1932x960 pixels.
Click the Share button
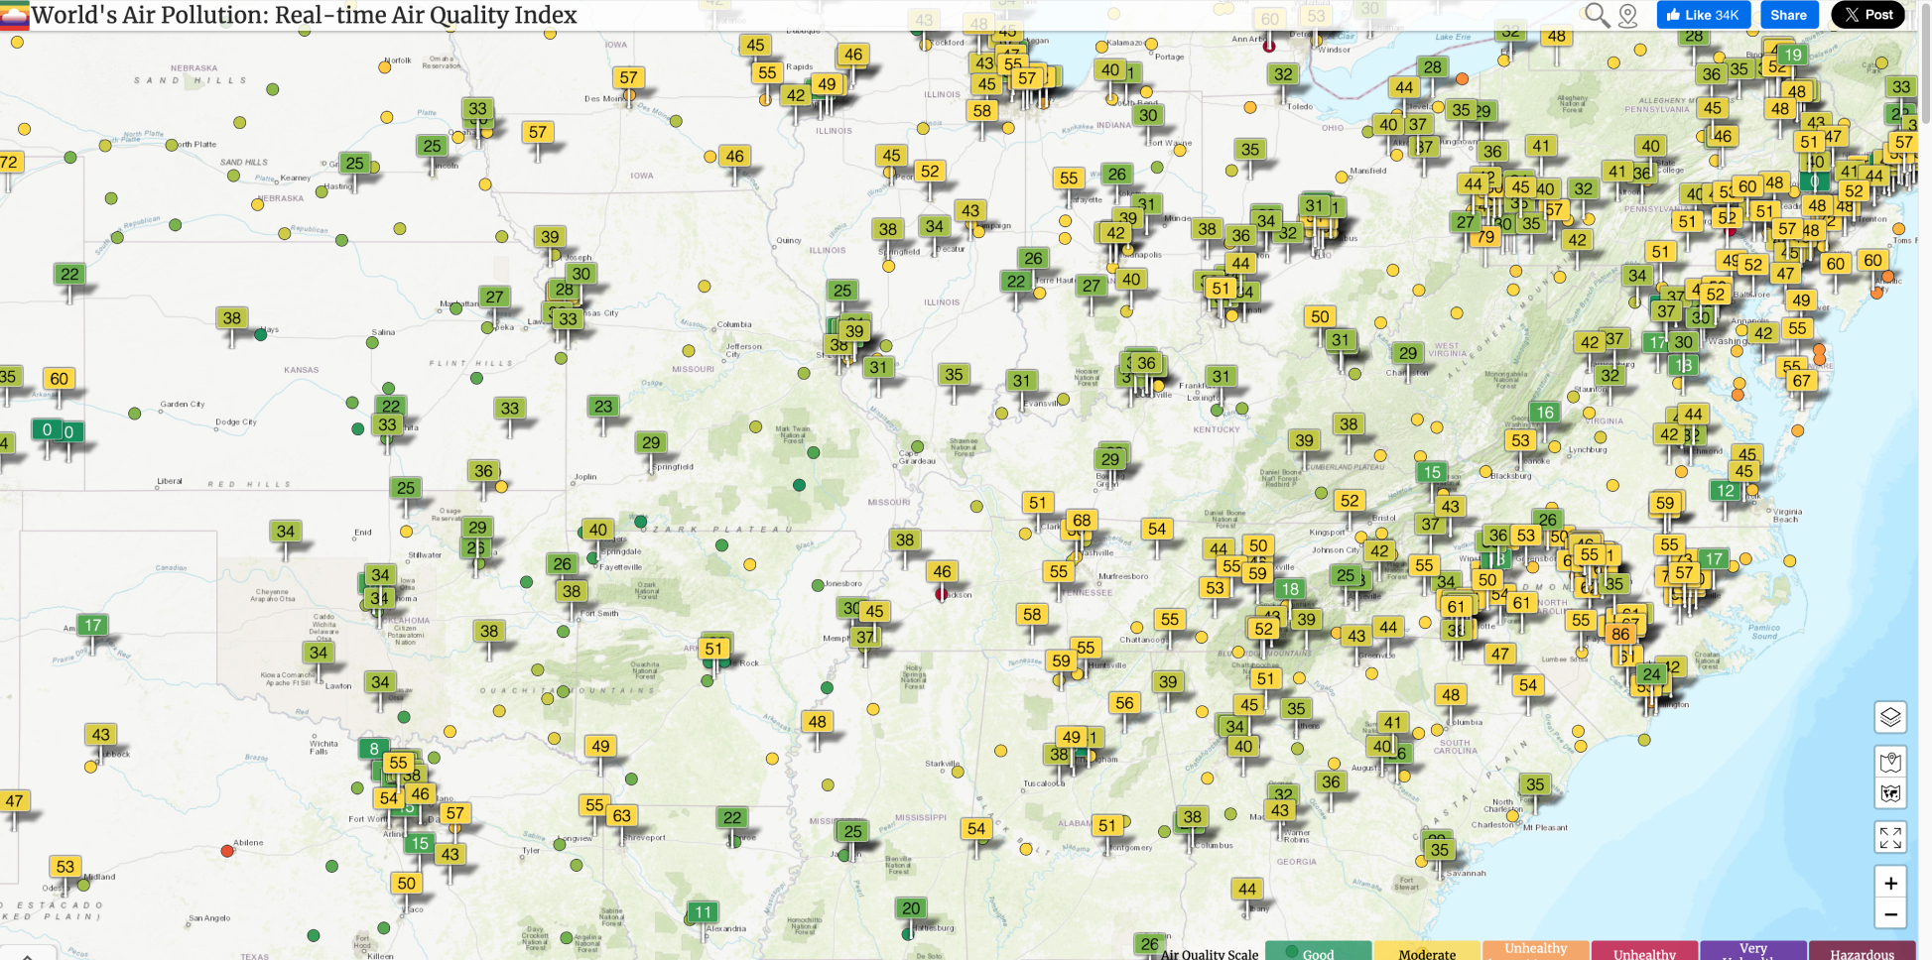[x=1789, y=14]
